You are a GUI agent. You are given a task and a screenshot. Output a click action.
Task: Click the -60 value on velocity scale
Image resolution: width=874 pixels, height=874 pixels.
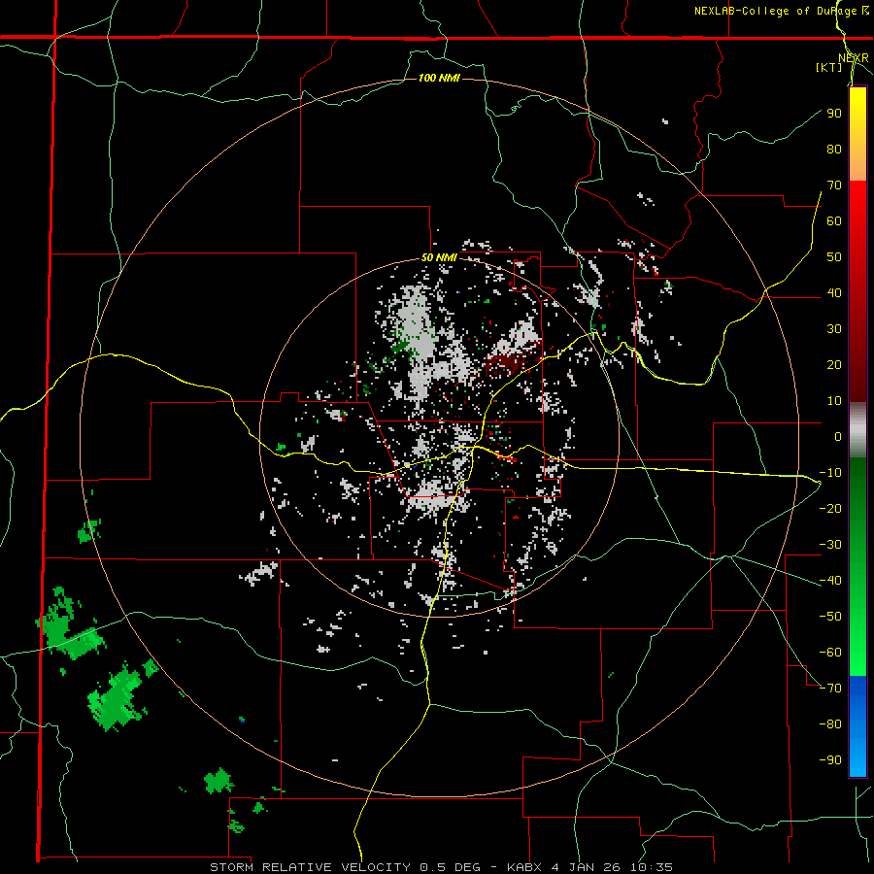tap(830, 653)
